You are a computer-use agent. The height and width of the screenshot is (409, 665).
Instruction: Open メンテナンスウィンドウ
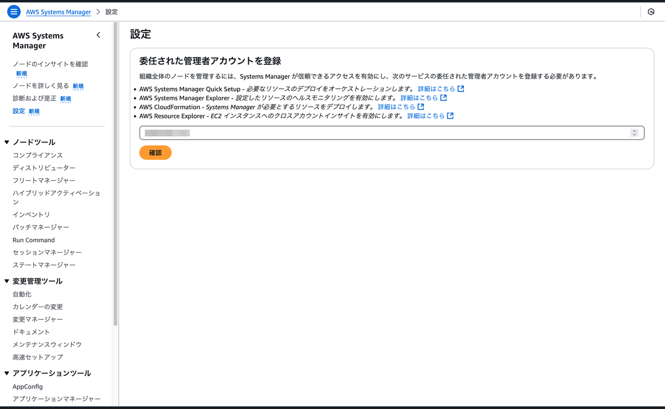click(x=47, y=345)
